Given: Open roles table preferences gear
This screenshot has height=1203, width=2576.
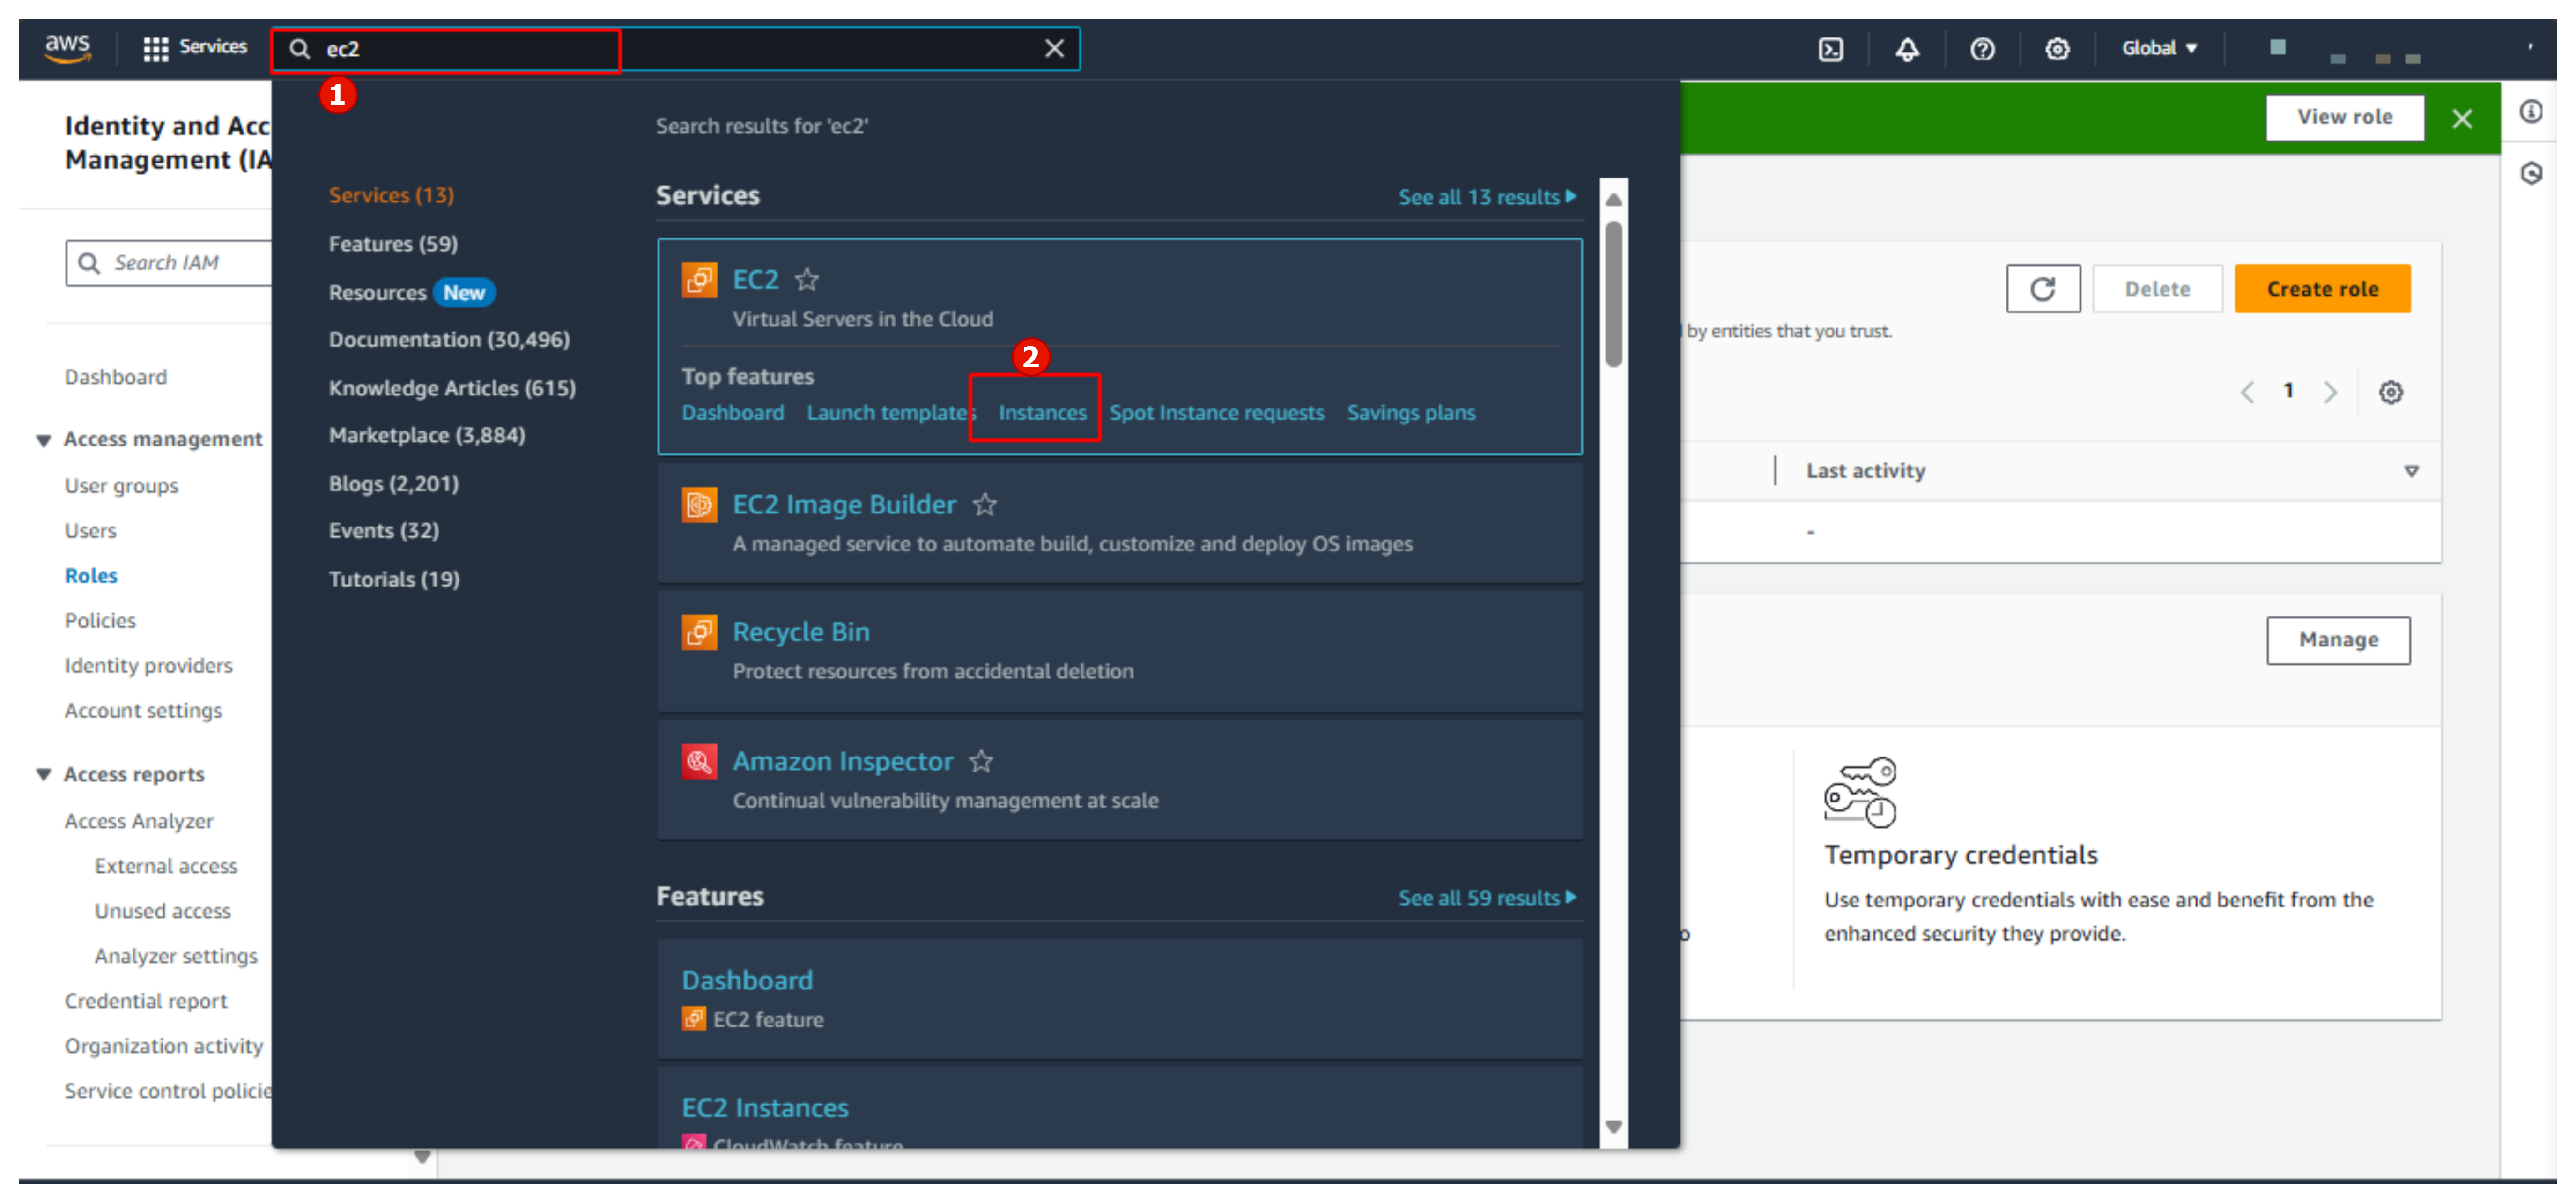Looking at the screenshot, I should click(2390, 392).
